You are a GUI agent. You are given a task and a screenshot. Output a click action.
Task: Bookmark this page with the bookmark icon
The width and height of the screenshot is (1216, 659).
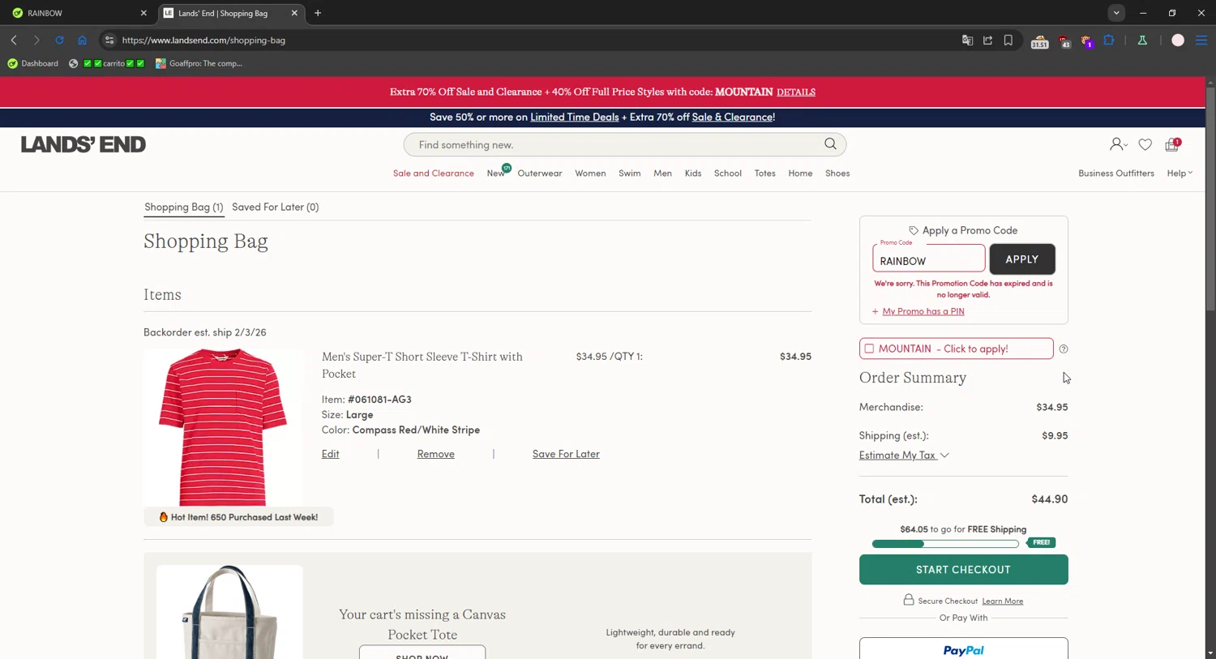click(1008, 40)
